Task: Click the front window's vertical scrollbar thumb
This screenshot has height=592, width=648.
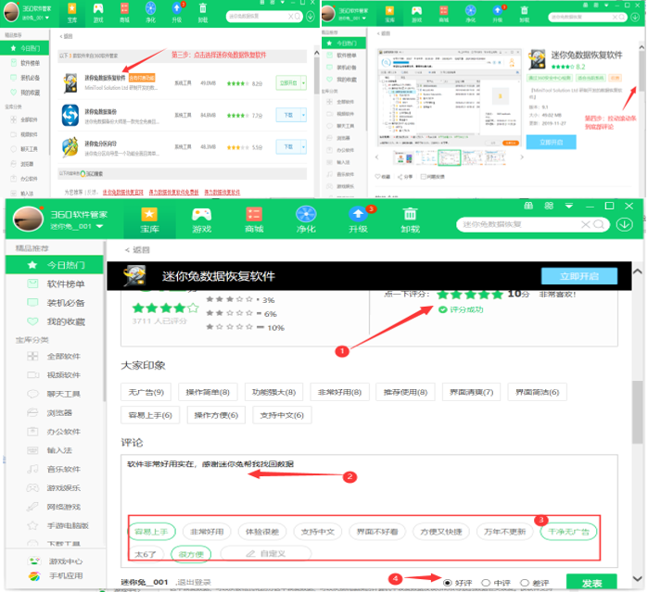Action: [x=637, y=412]
